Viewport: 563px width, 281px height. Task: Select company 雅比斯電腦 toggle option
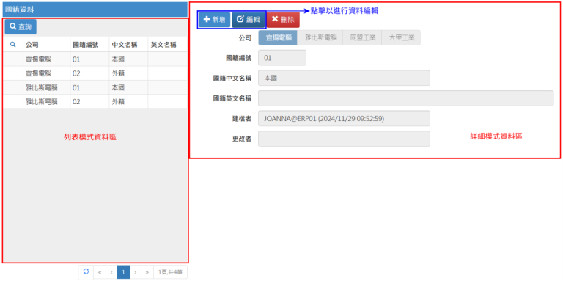[x=320, y=37]
